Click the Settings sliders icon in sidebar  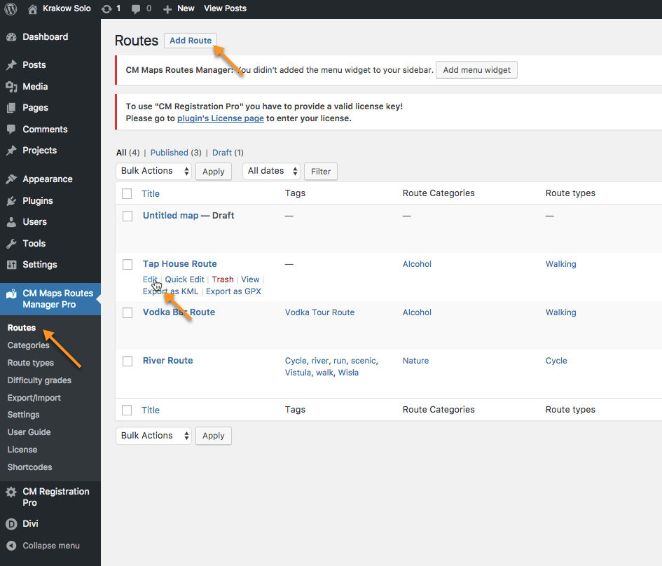11,265
